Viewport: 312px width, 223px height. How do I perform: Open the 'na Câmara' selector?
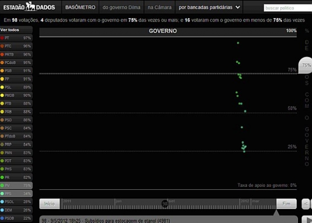coord(159,8)
